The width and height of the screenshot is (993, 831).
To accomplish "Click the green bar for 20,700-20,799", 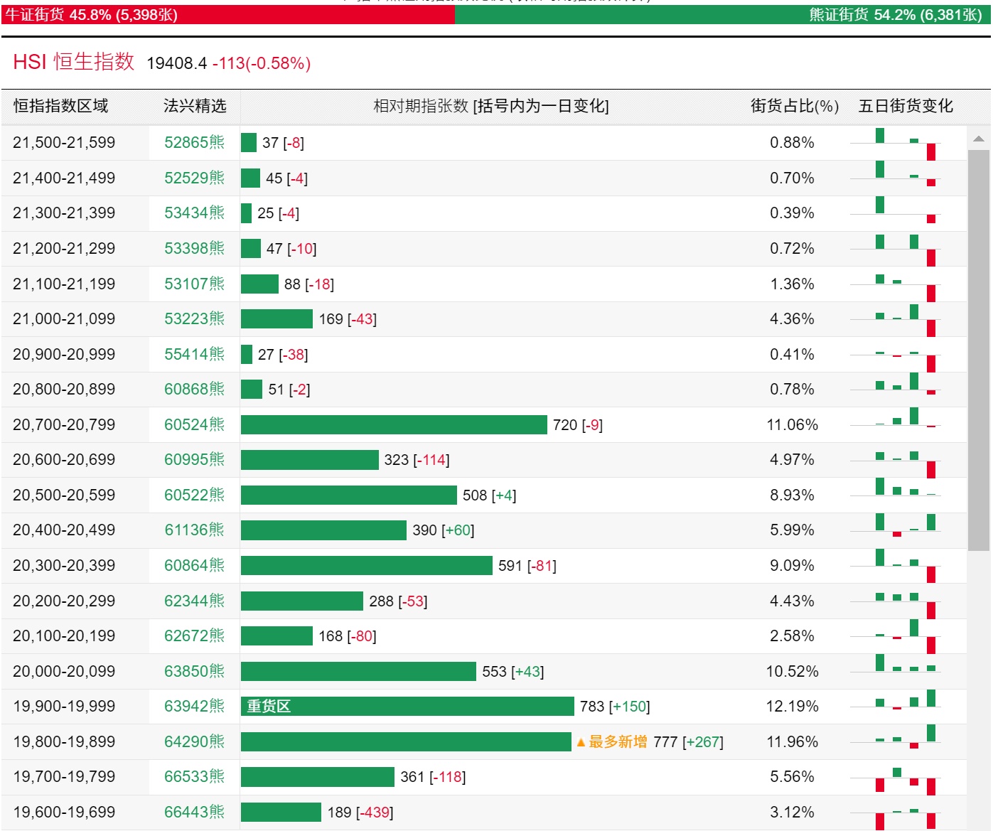I will pyautogui.click(x=394, y=425).
